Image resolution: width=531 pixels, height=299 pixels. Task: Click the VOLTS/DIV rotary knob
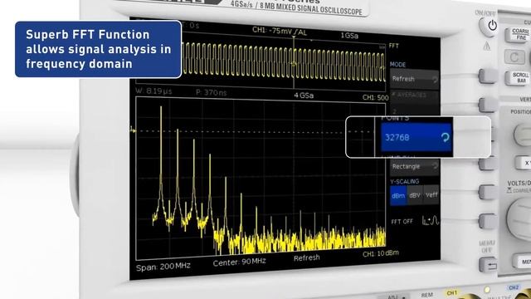[x=519, y=219]
